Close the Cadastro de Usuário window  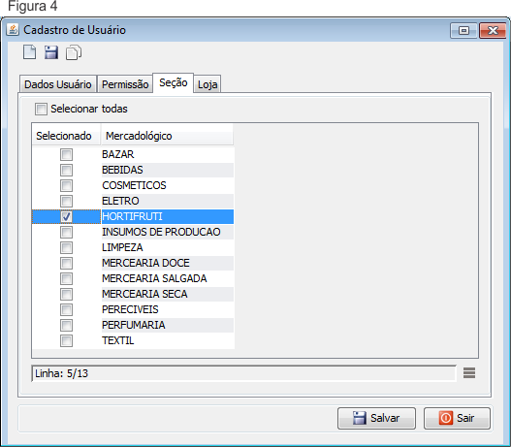(x=493, y=31)
